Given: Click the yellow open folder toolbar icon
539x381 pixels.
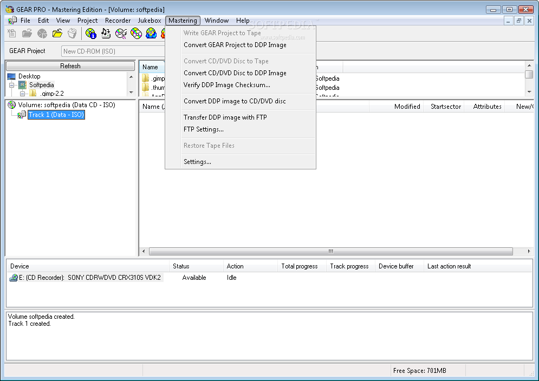Looking at the screenshot, I should pyautogui.click(x=57, y=34).
